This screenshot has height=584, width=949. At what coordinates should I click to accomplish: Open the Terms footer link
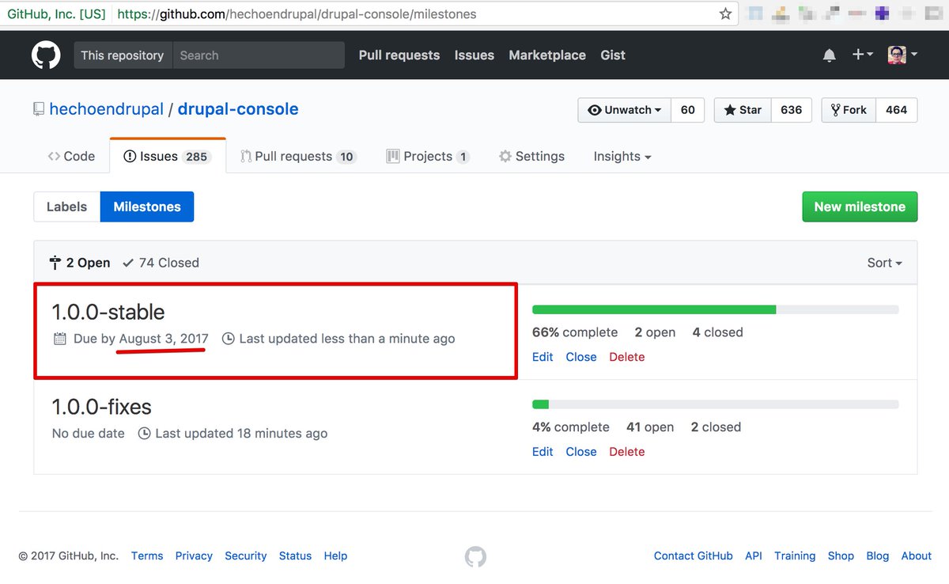147,556
